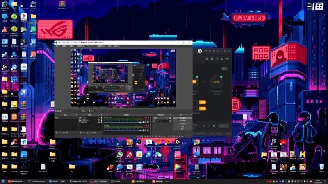The height and width of the screenshot is (184, 328).
Task: Open MSI Afterburner desktop shortcut
Action: point(120,156)
